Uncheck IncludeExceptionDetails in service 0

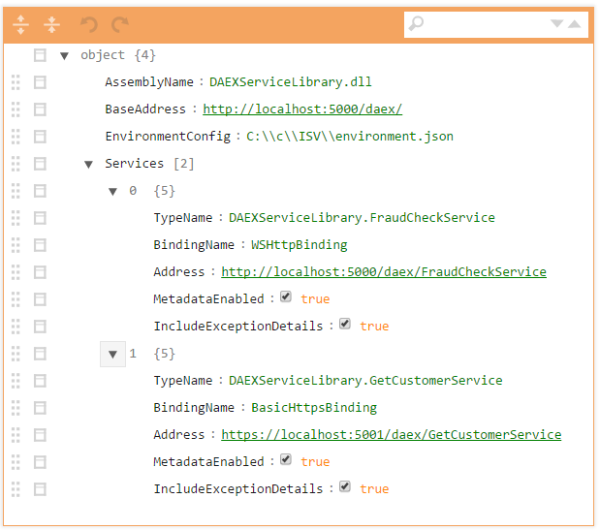[x=344, y=326]
